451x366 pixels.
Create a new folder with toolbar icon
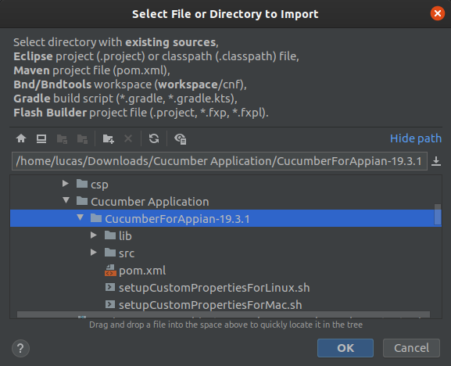click(108, 139)
